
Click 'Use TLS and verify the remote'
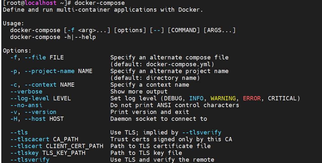click(162, 160)
